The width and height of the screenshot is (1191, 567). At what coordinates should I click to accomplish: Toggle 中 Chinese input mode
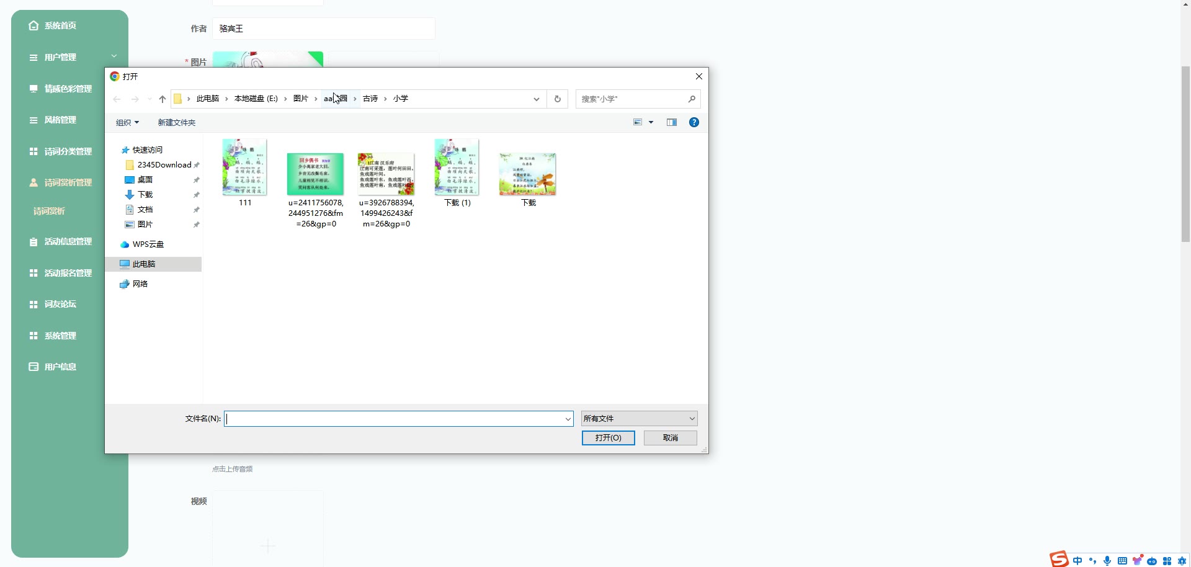[1077, 561]
